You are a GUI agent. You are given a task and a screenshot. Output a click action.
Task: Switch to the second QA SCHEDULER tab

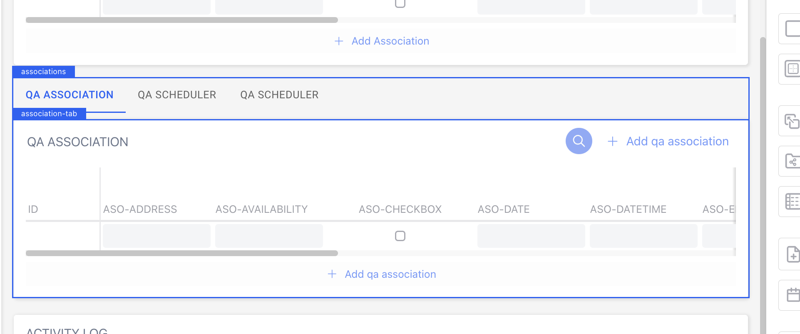(x=279, y=95)
